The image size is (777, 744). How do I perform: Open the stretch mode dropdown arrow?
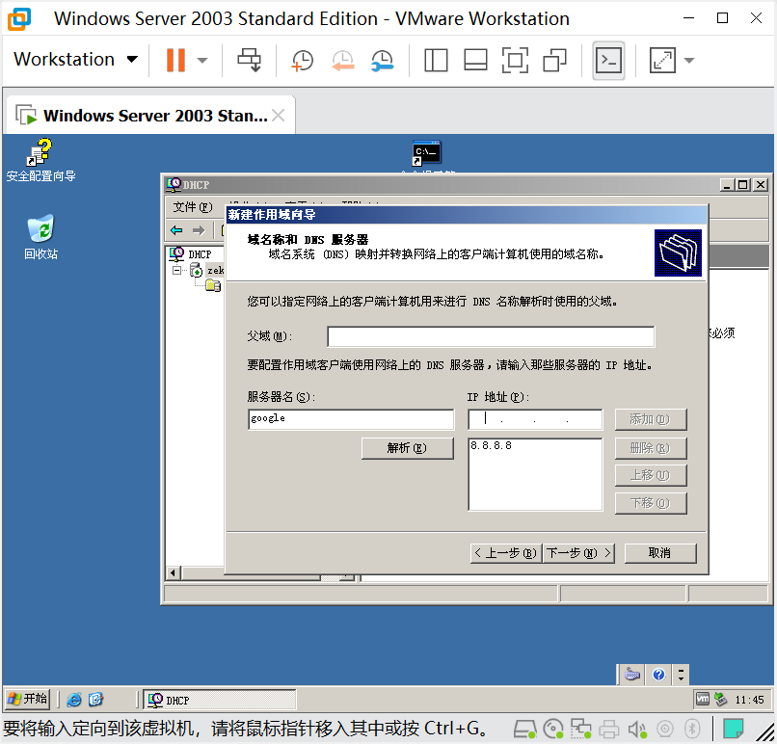[689, 61]
